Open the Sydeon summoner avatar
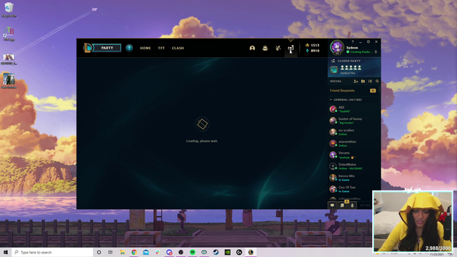The height and width of the screenshot is (257, 457). (x=337, y=47)
